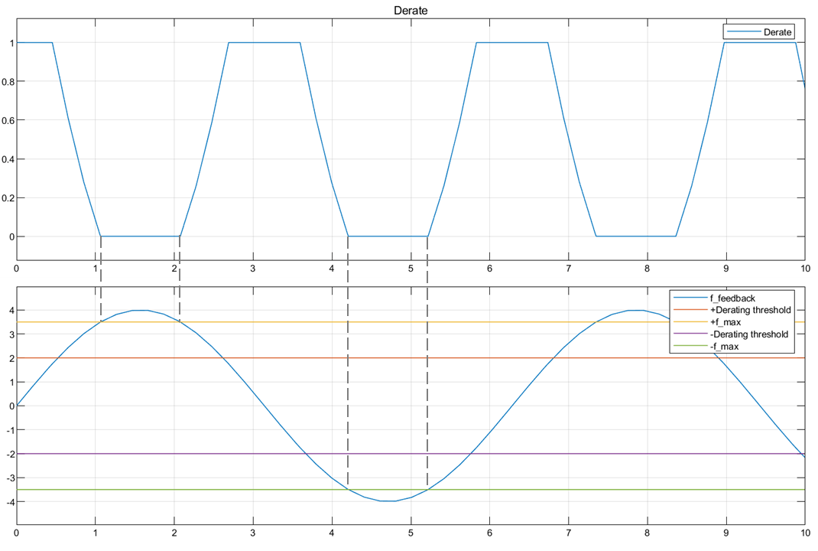Select the Derate legend box in upper plot

(759, 32)
